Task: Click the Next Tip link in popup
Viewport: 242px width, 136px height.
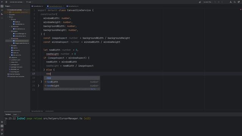Action: [x=93, y=89]
